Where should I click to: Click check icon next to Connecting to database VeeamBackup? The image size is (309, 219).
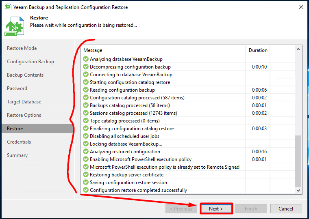pos(86,74)
